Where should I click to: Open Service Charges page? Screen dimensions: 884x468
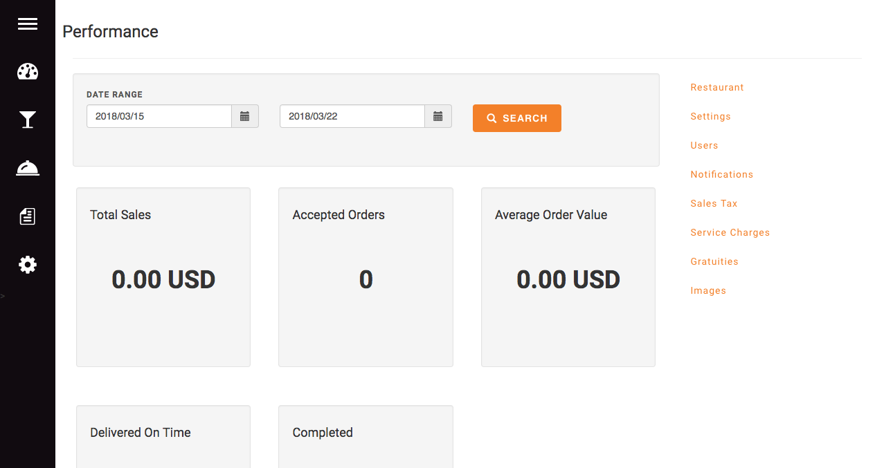[730, 233]
